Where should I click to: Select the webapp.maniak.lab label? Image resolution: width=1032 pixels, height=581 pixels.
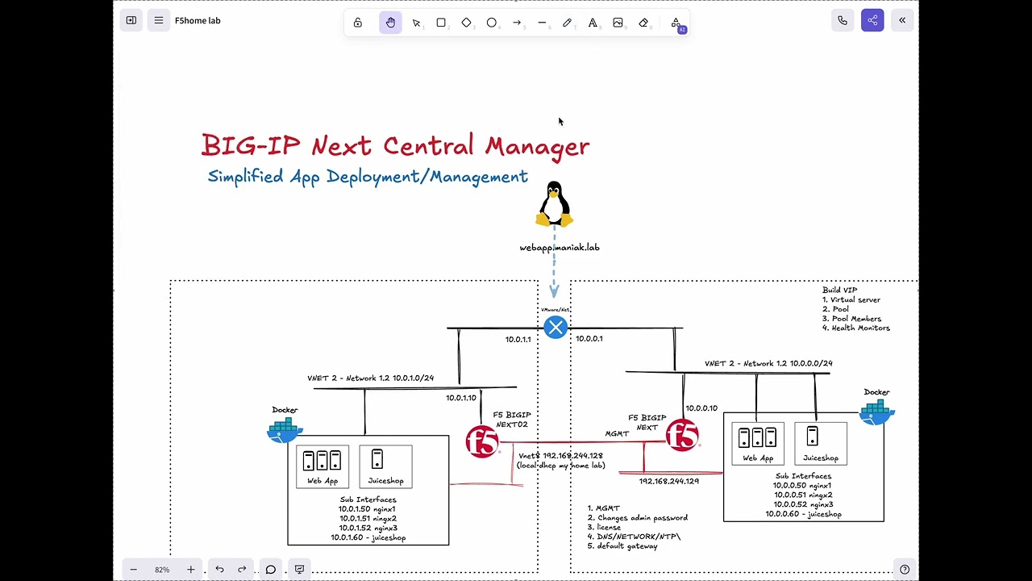(x=560, y=248)
